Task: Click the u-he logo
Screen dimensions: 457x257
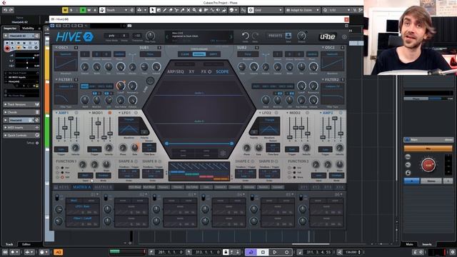Action: pyautogui.click(x=328, y=36)
